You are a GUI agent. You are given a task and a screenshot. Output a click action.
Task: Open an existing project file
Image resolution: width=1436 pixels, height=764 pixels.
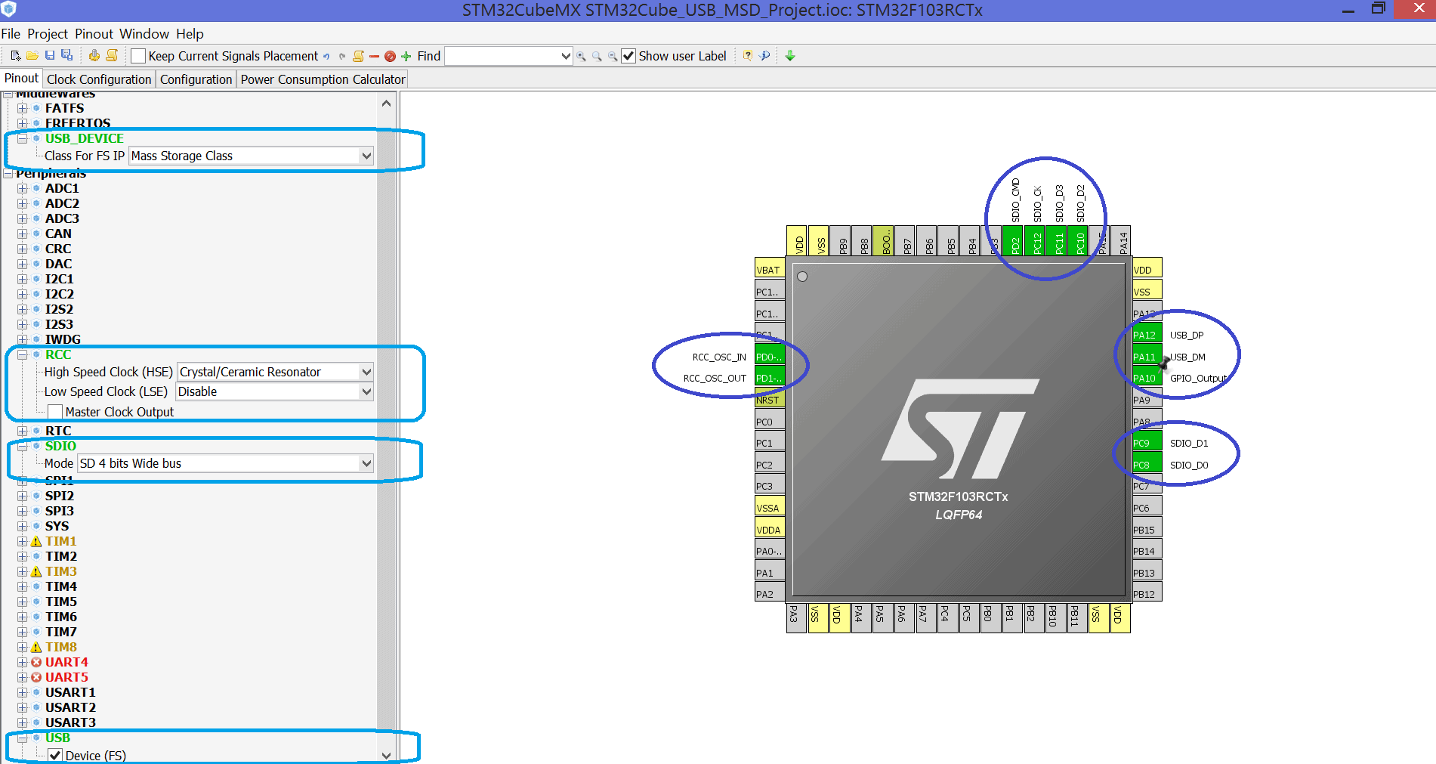click(x=32, y=55)
